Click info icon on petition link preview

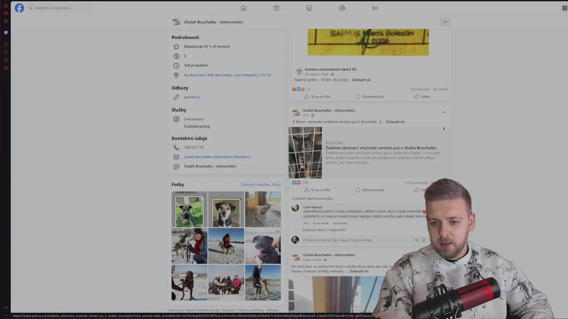click(x=444, y=129)
